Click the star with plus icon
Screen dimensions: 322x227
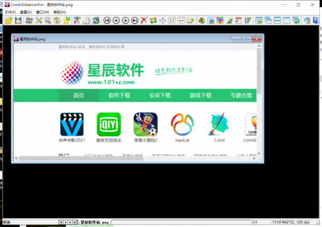(67, 20)
